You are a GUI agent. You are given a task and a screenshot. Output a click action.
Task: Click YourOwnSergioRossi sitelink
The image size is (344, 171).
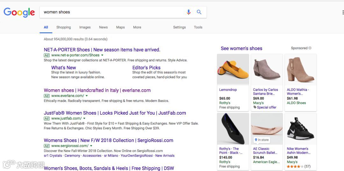coord(137,156)
